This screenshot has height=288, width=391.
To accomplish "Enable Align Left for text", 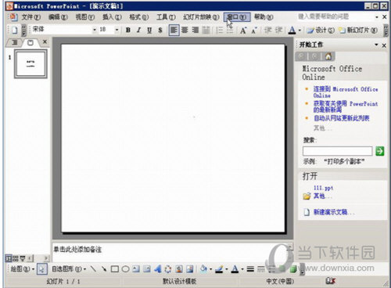I will (x=174, y=31).
